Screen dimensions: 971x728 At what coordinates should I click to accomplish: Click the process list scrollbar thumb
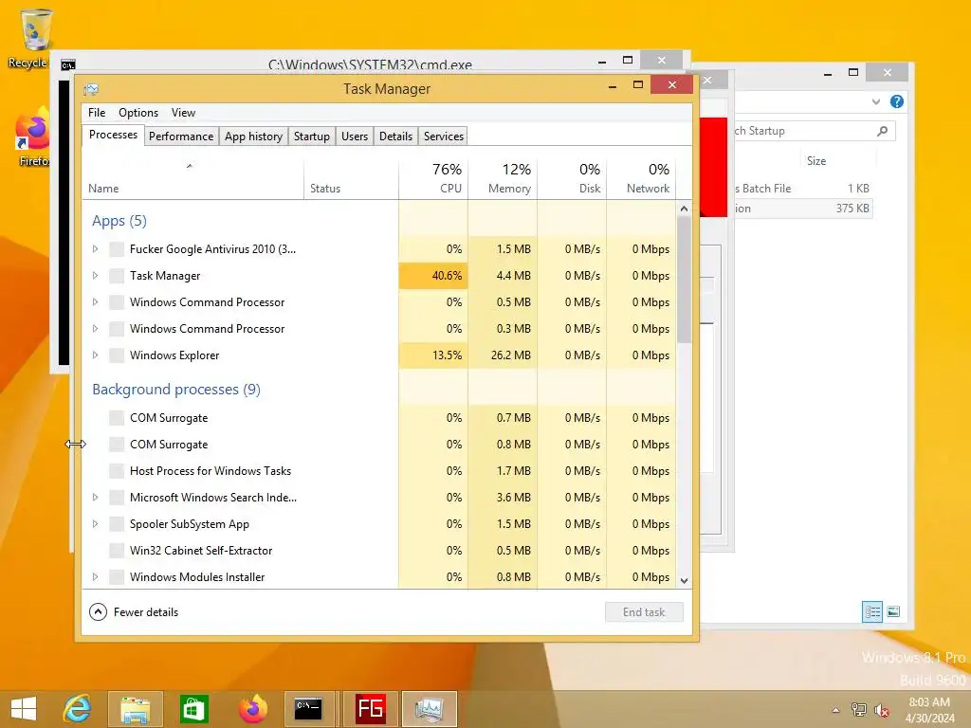click(x=685, y=280)
